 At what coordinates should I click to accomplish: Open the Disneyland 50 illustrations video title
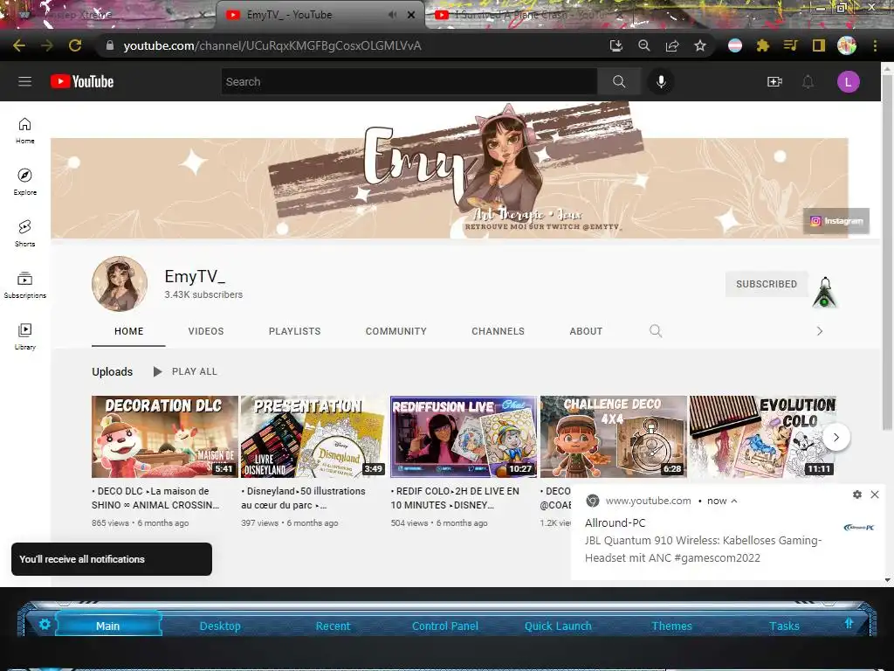click(x=303, y=498)
